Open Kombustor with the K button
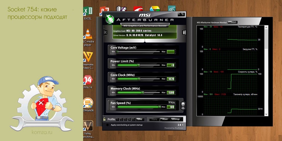This screenshot has width=282, height=141. (105, 32)
